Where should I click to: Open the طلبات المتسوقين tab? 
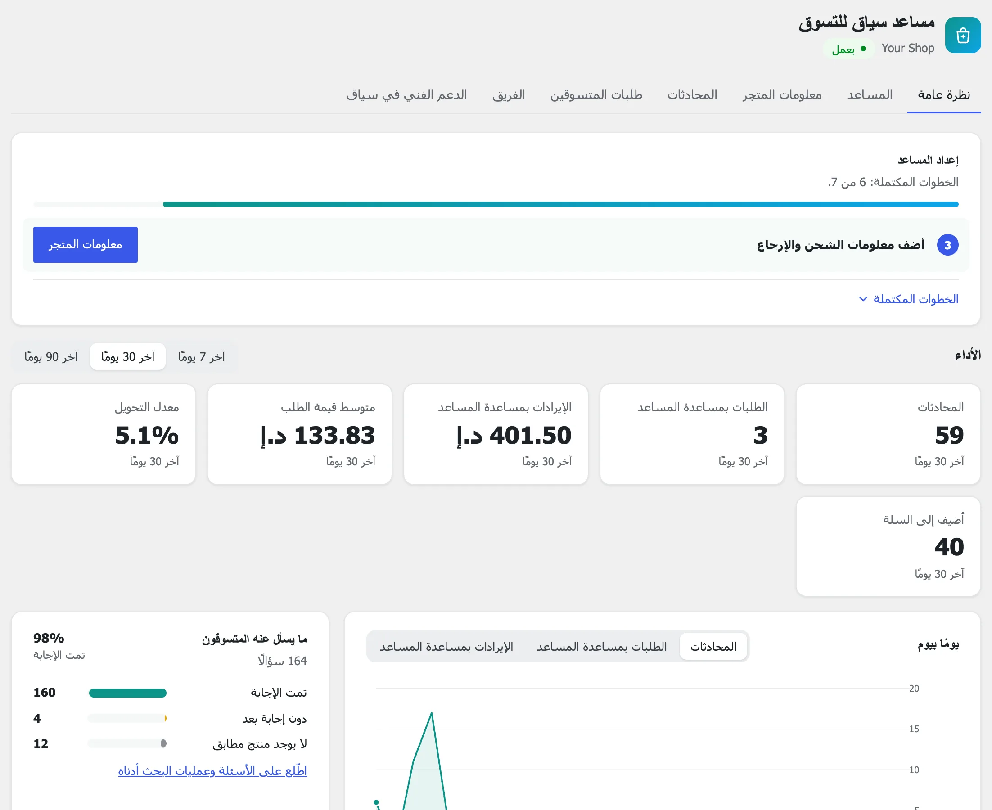[596, 94]
